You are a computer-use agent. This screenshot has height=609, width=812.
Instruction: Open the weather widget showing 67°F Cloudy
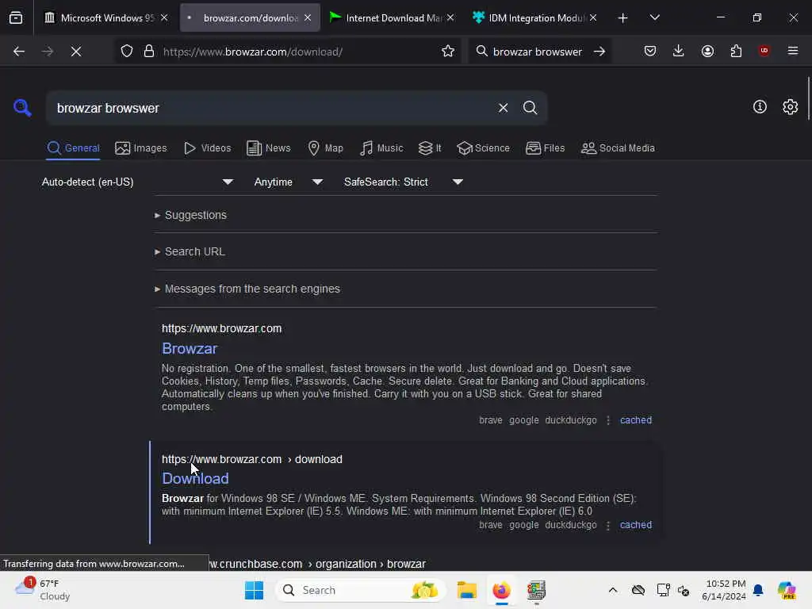43,590
